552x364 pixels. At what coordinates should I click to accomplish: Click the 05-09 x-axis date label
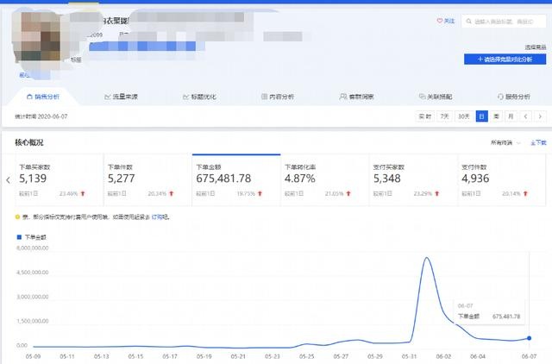[33, 356]
